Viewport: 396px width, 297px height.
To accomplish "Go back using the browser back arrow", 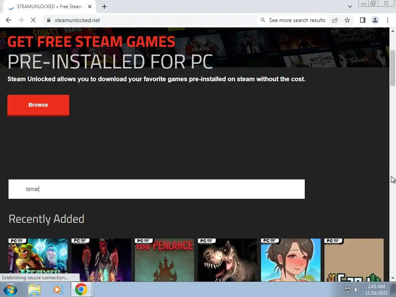I will tap(9, 20).
